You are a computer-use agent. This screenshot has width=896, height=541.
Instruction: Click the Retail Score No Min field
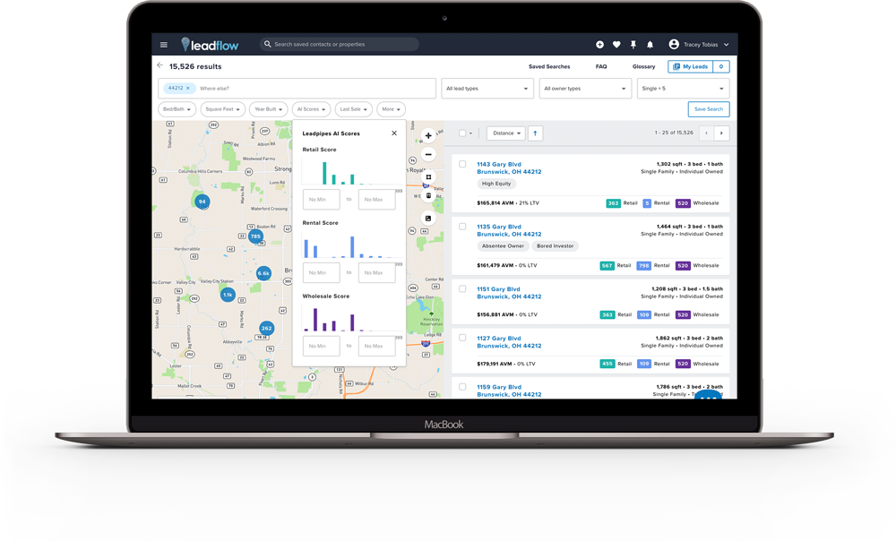point(321,200)
